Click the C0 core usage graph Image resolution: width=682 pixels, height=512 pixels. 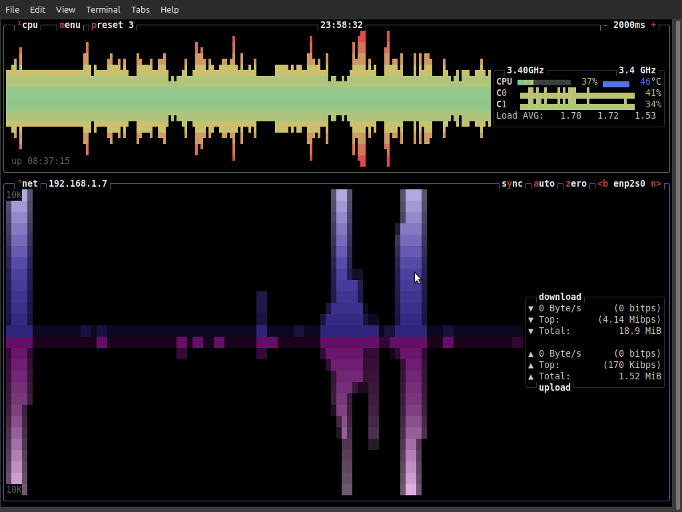click(577, 93)
